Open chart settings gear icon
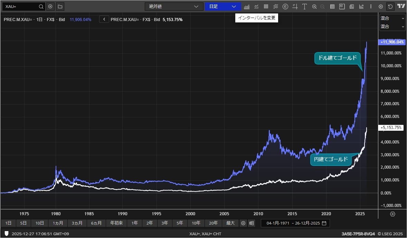The height and width of the screenshot is (238, 407). (380, 6)
